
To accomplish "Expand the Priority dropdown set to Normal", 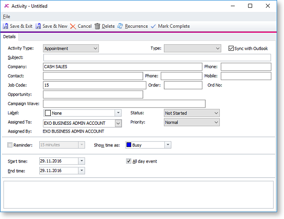I will tap(216, 122).
